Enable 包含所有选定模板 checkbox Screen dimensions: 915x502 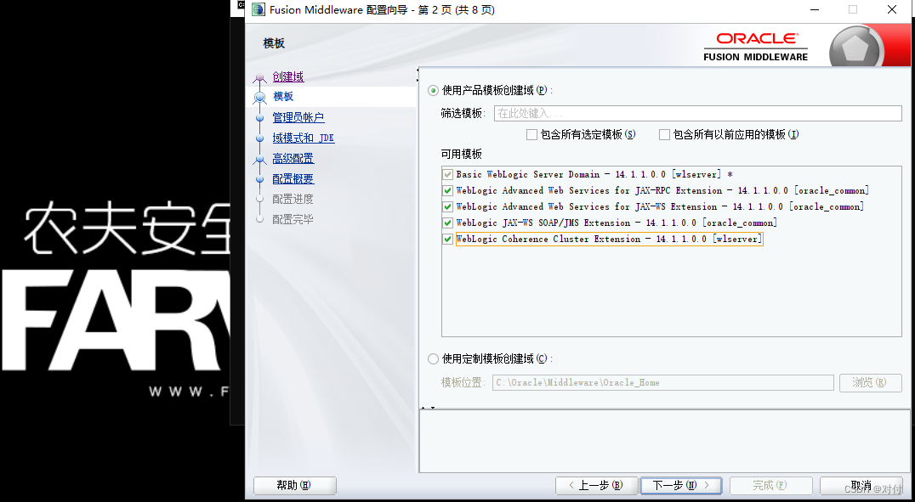pos(531,135)
